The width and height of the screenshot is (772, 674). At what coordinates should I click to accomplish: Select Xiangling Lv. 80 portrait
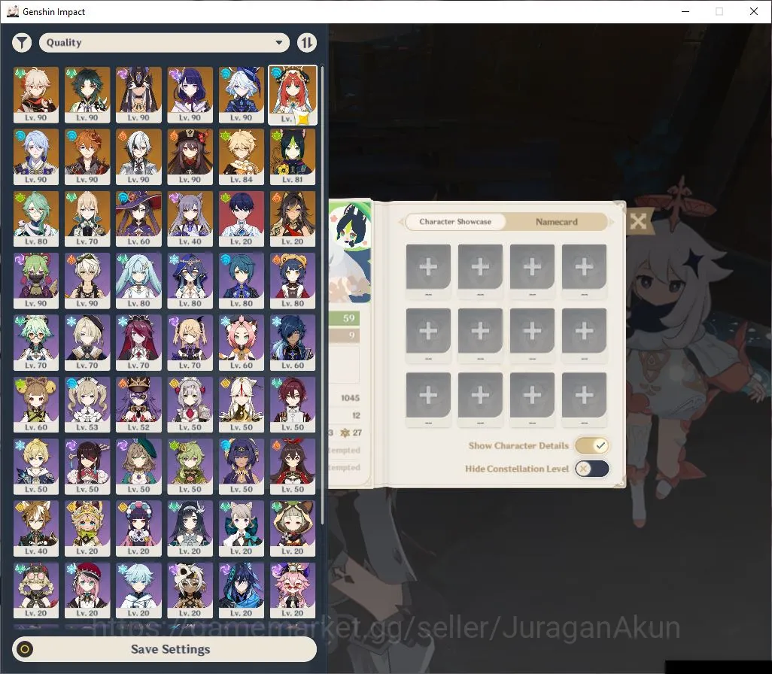pyautogui.click(x=293, y=281)
